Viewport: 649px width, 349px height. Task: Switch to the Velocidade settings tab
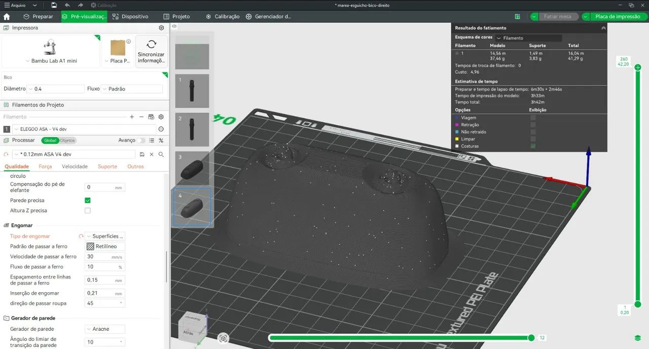click(75, 166)
